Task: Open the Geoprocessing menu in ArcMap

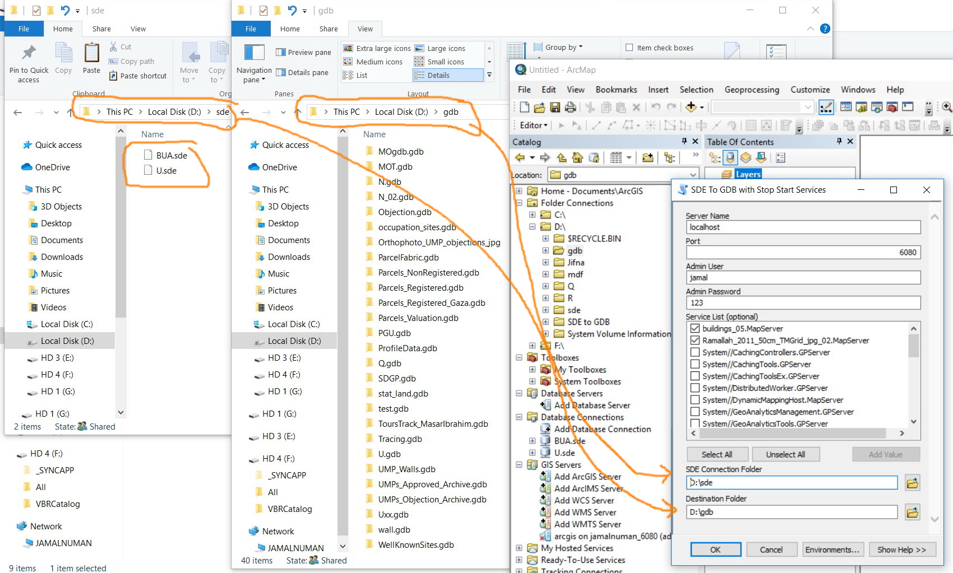Action: [752, 90]
